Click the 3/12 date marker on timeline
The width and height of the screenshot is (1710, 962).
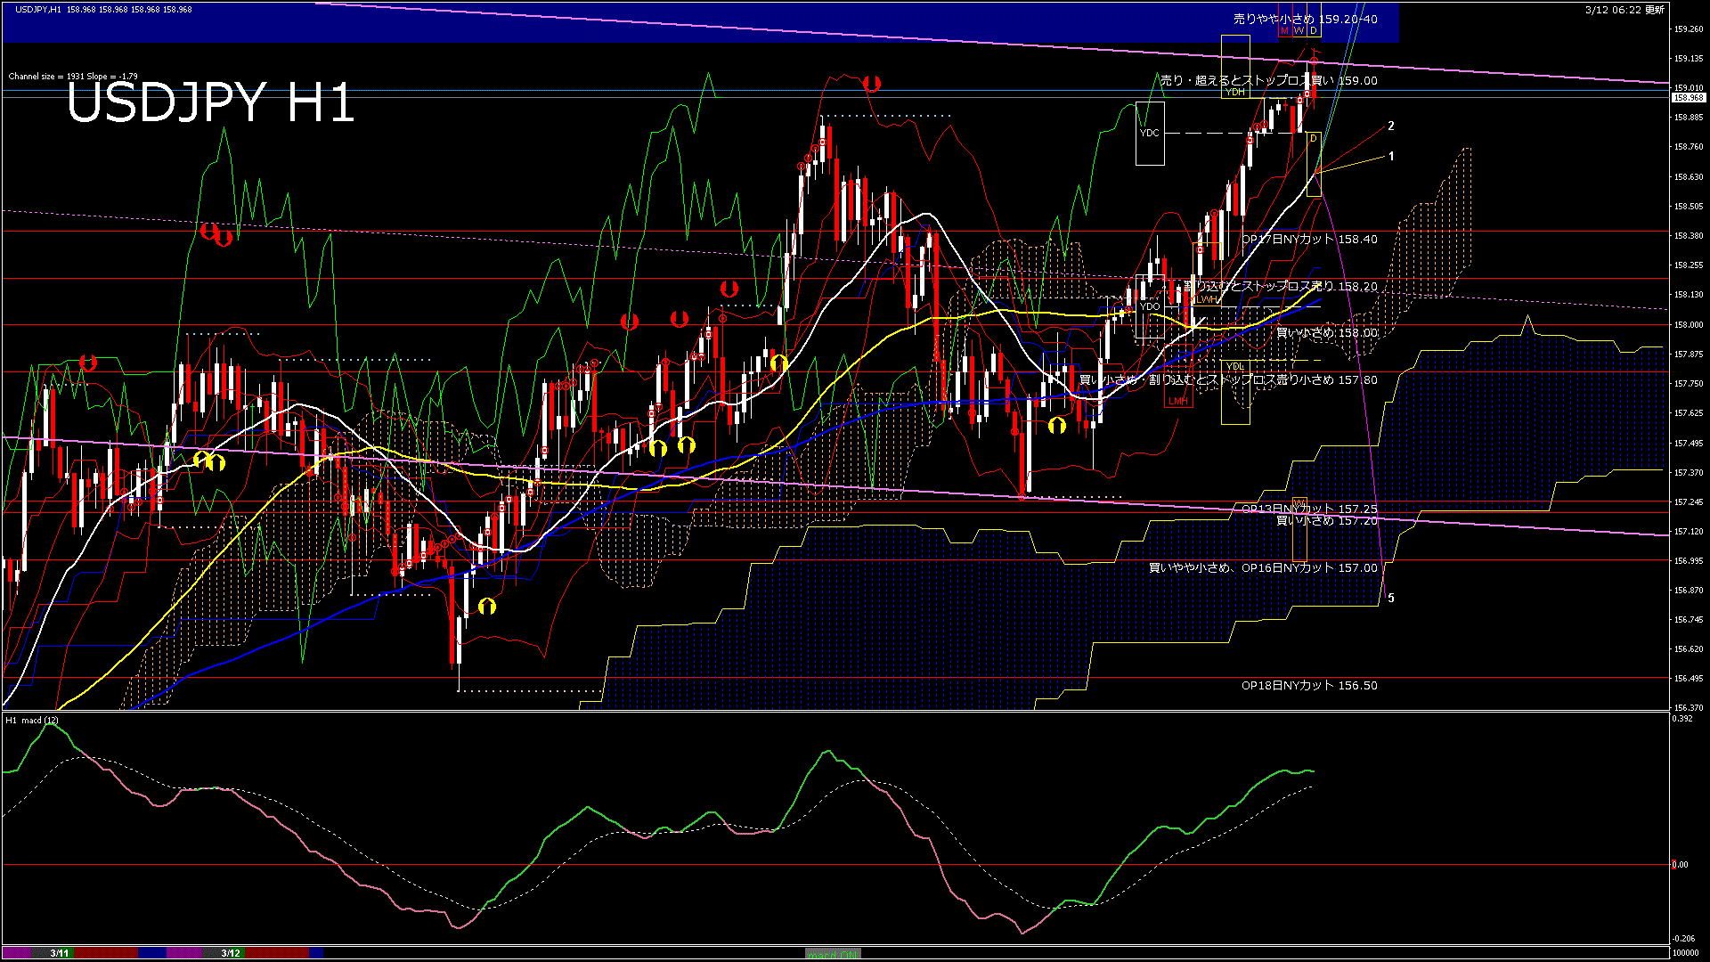pos(231,953)
